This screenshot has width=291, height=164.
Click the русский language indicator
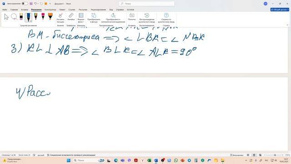coord(41,155)
